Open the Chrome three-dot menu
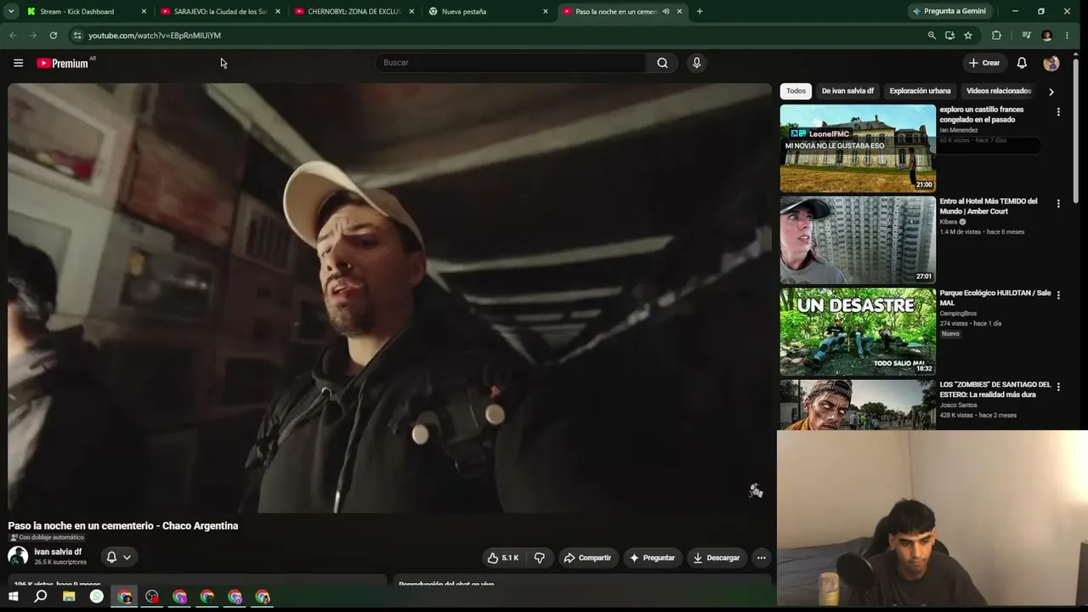The image size is (1088, 612). point(1067,36)
